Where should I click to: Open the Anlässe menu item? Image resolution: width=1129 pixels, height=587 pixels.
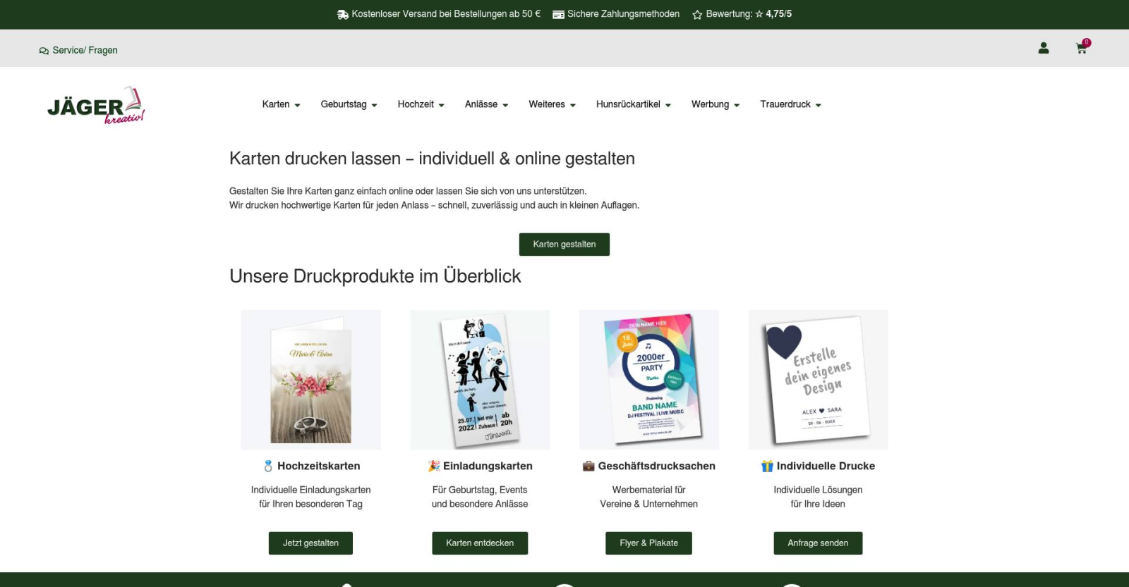click(x=481, y=104)
